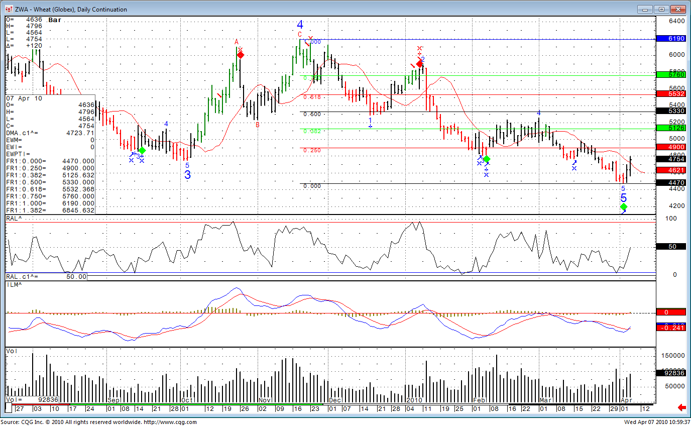The width and height of the screenshot is (691, 426).
Task: Click the 4754 last price tag
Action: pyautogui.click(x=670, y=159)
